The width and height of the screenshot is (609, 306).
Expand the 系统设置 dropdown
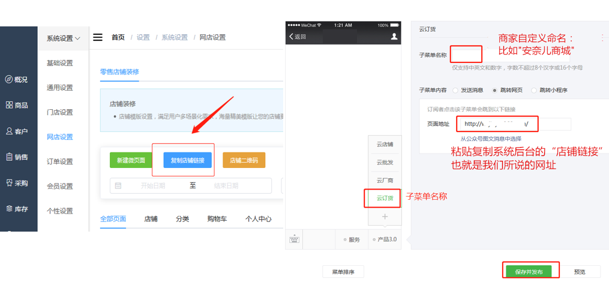[x=64, y=38]
